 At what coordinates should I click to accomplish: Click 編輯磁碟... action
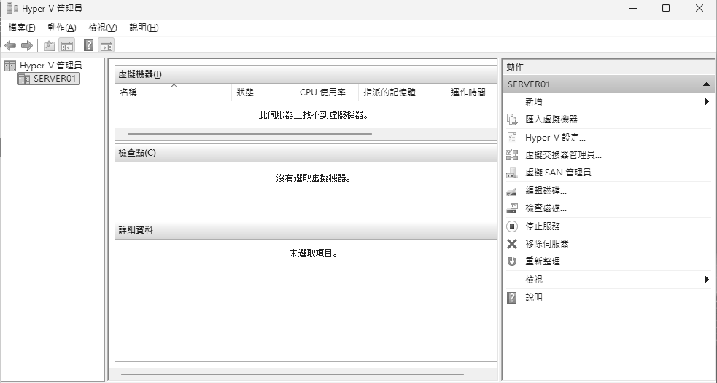[546, 191]
